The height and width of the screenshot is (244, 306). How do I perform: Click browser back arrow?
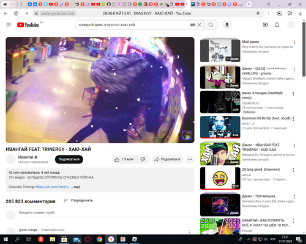coord(6,13)
